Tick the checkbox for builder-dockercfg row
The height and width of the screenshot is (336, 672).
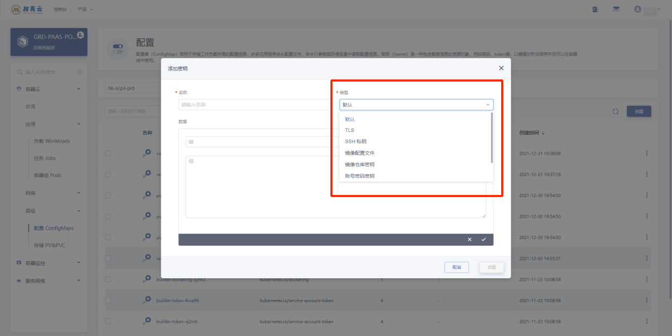pyautogui.click(x=108, y=279)
